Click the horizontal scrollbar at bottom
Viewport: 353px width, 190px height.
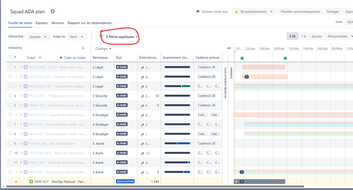click(x=155, y=186)
